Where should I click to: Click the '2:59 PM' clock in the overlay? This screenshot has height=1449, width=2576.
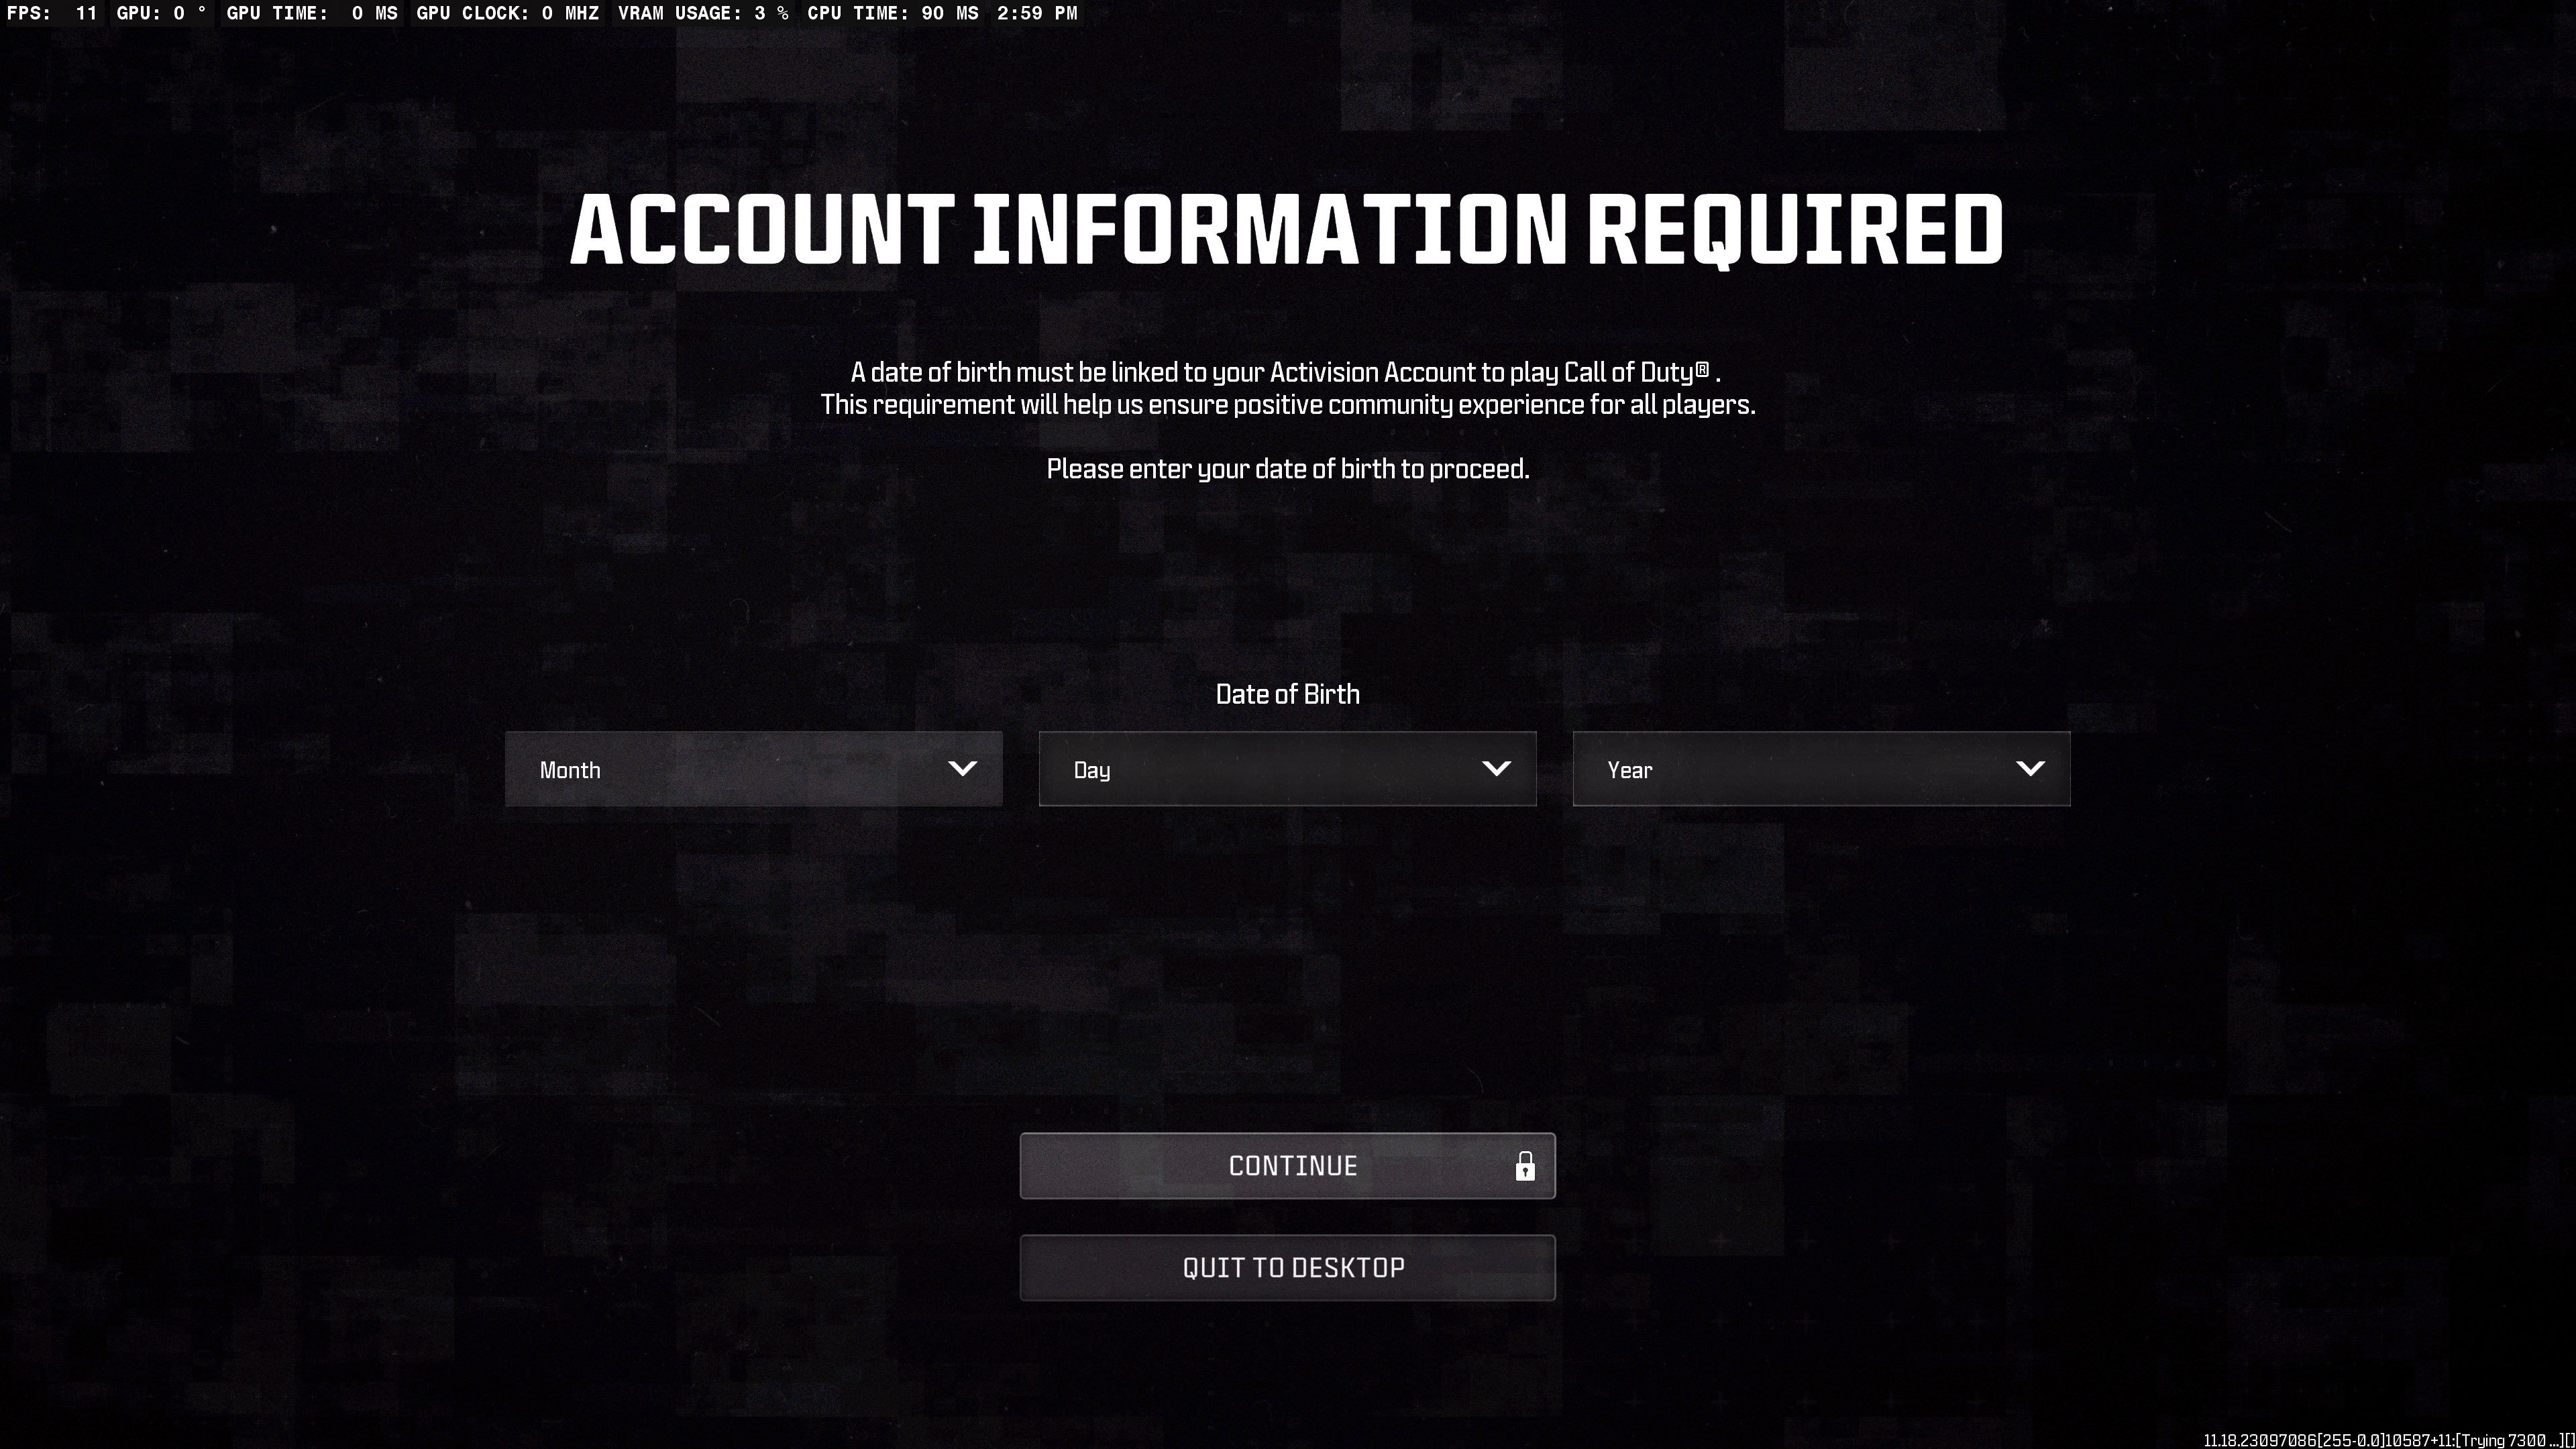coord(1037,13)
